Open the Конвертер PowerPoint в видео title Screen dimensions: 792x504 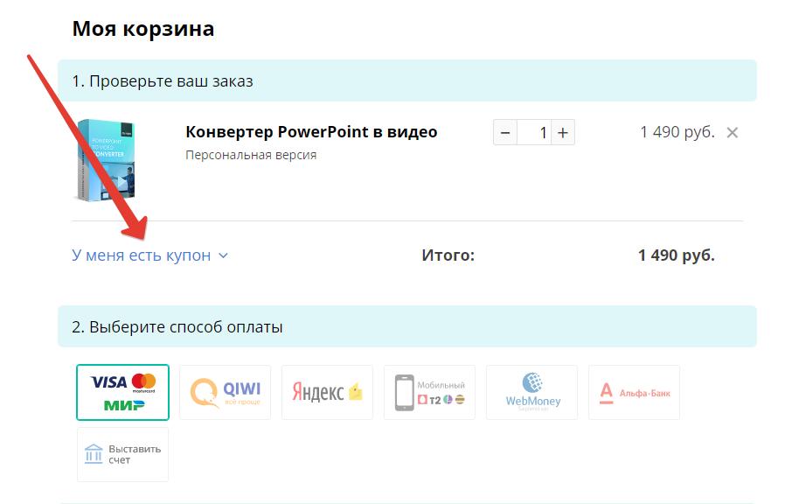tap(311, 132)
